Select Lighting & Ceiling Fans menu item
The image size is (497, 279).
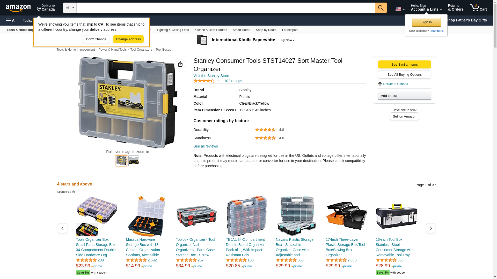[173, 30]
